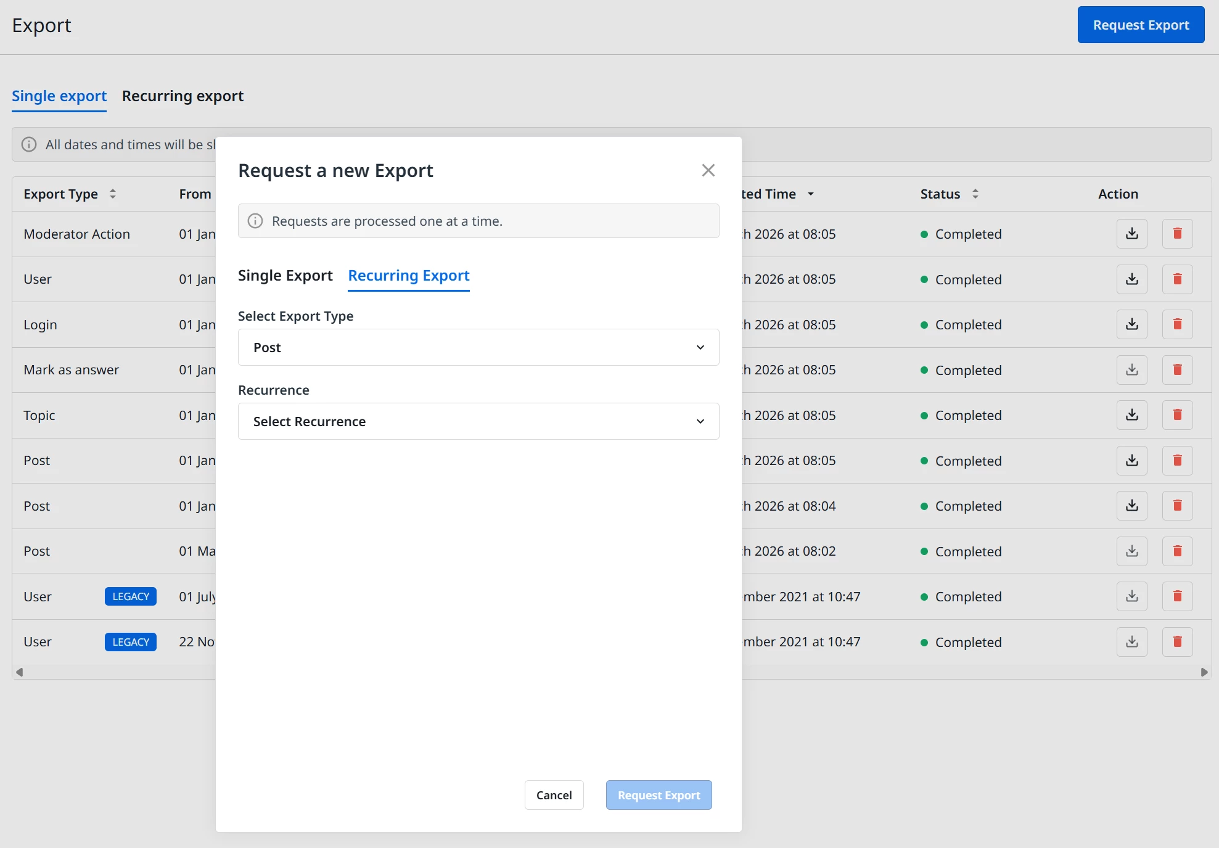This screenshot has width=1219, height=848.
Task: Sort table by Status column
Action: (975, 194)
